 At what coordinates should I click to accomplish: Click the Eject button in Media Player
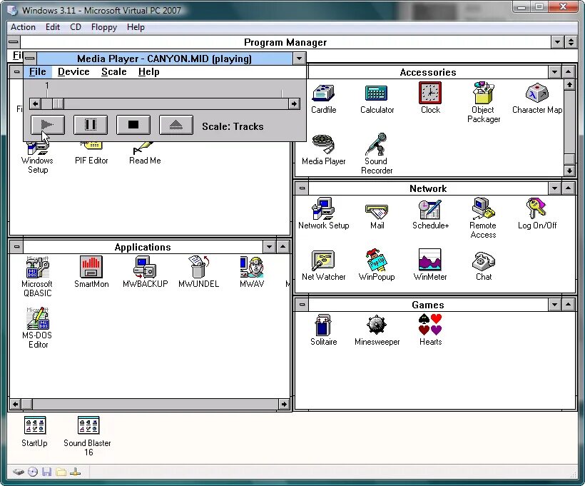(176, 125)
